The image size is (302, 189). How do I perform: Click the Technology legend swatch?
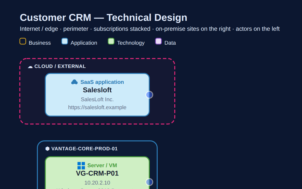coord(111,41)
